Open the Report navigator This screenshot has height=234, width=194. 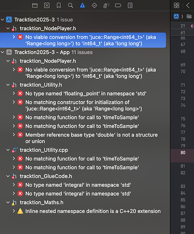pos(130,6)
